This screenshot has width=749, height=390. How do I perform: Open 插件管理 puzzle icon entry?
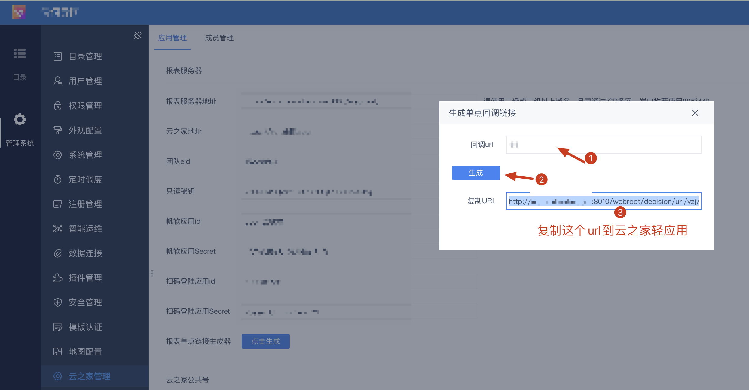pos(85,278)
